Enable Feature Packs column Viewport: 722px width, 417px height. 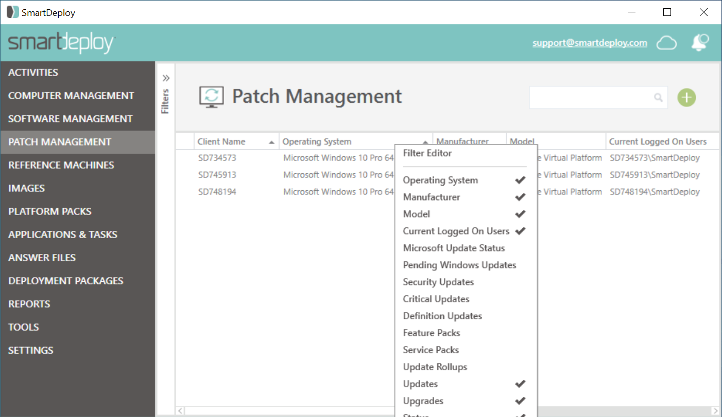coord(466,333)
